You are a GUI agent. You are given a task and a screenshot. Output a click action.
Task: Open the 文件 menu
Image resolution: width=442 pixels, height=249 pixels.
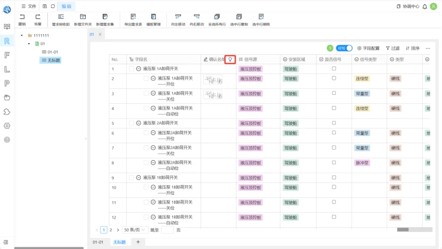click(x=29, y=6)
